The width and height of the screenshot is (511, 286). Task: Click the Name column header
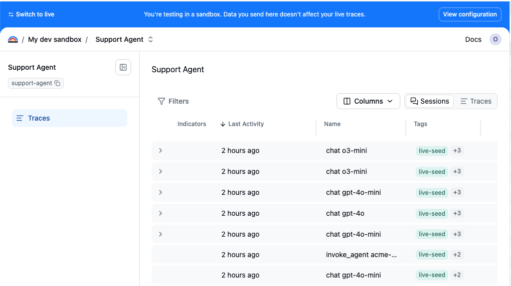pyautogui.click(x=332, y=124)
